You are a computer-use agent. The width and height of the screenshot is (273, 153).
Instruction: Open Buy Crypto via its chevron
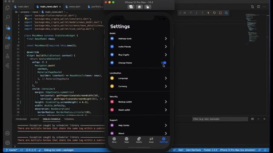tap(166, 55)
